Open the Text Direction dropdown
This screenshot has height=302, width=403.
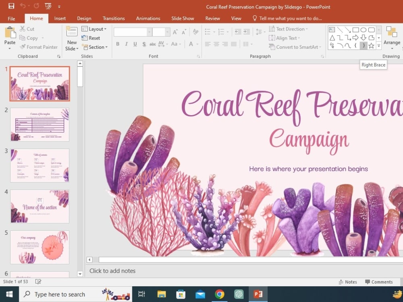tap(288, 29)
